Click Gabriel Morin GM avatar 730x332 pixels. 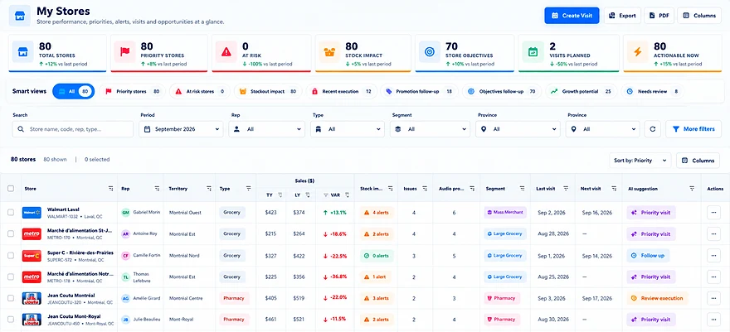pos(126,212)
